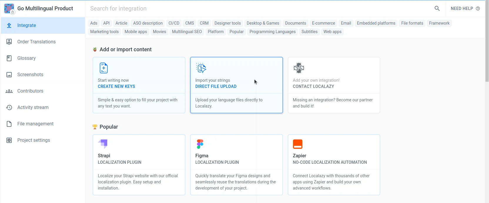The image size is (489, 203).
Task: Select the Contributors sidebar item
Action: [30, 91]
